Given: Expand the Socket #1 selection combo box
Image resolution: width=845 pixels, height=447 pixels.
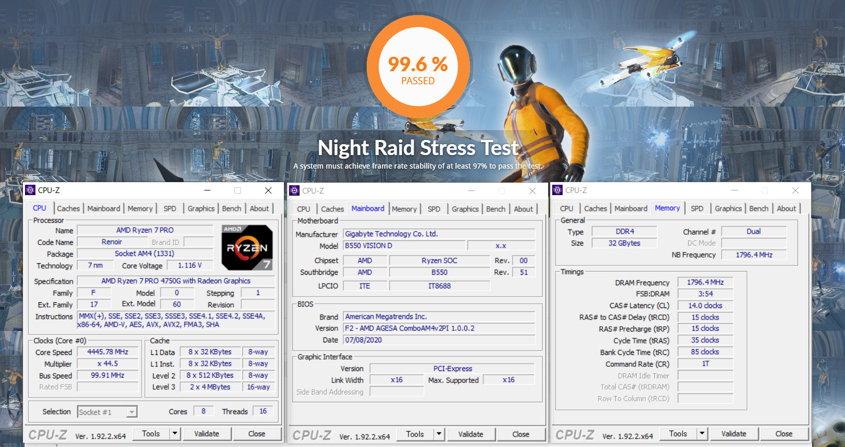Looking at the screenshot, I should [x=132, y=412].
